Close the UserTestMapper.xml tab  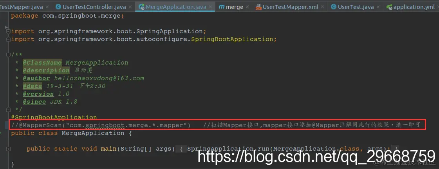coord(323,7)
